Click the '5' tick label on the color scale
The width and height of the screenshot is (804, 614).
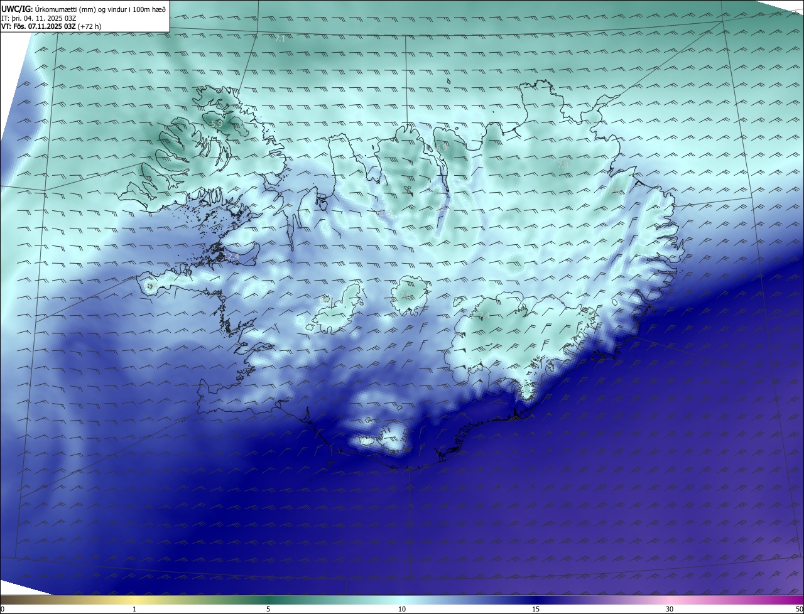[x=268, y=609]
